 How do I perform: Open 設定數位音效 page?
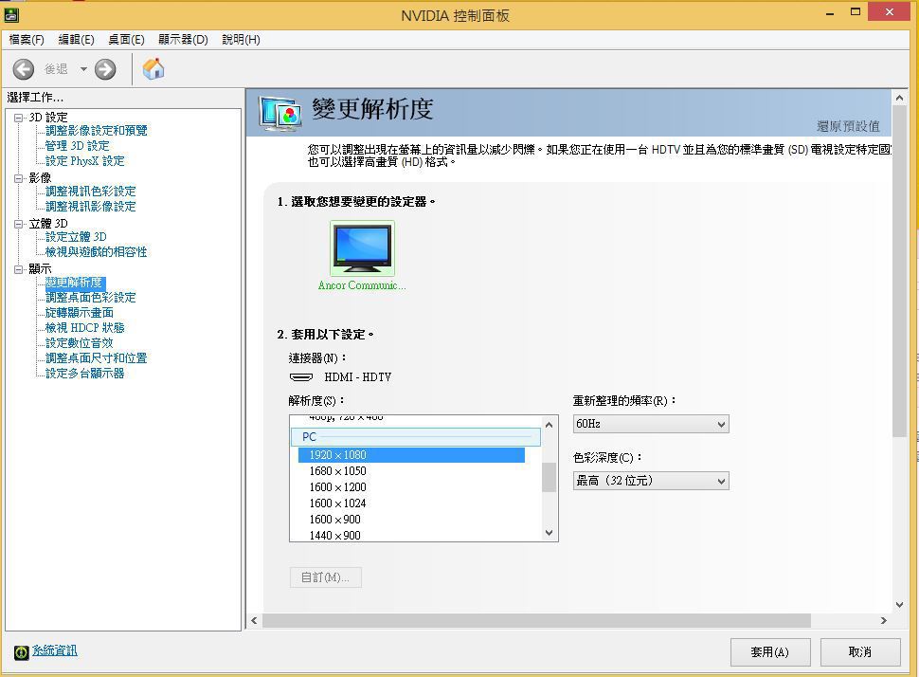[x=80, y=343]
